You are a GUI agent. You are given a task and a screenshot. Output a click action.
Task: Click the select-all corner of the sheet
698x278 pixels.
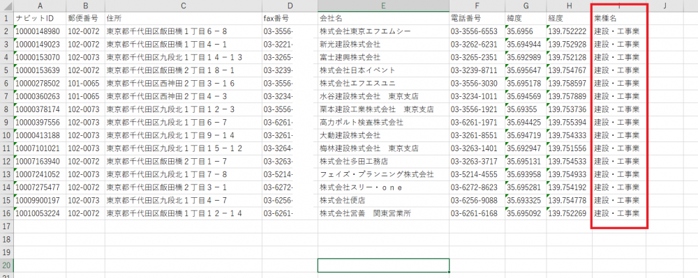(x=7, y=6)
